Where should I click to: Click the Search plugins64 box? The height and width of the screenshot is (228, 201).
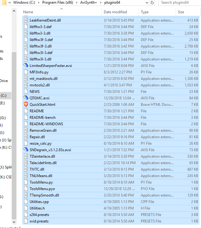pyautogui.click(x=180, y=2)
